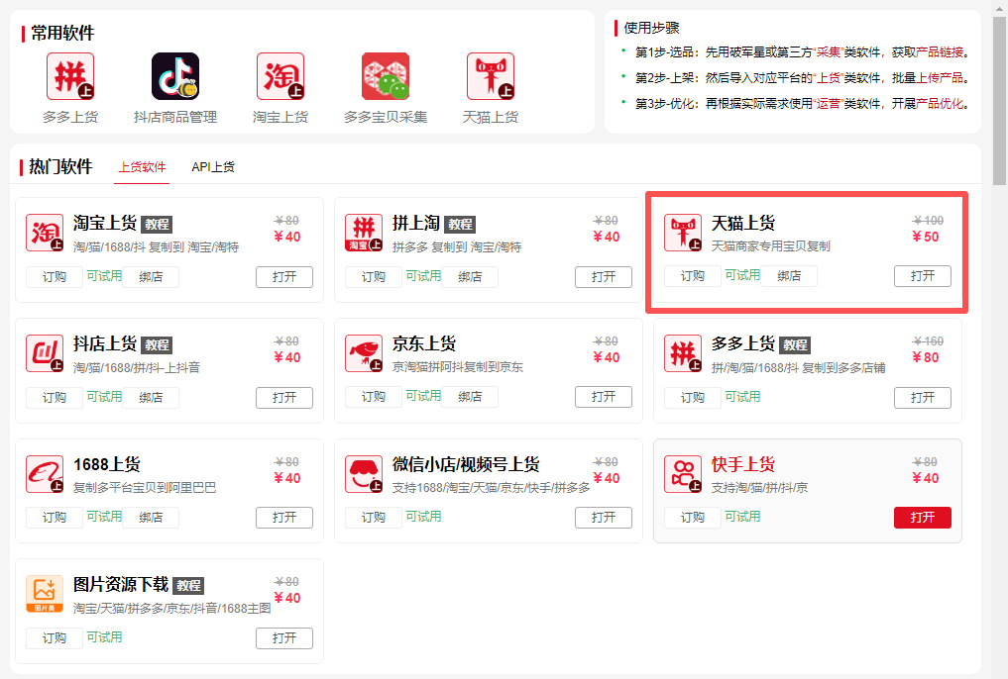This screenshot has height=679, width=1008.
Task: Open the 天猫上货 cat icon in 常用软件
Action: pos(490,76)
